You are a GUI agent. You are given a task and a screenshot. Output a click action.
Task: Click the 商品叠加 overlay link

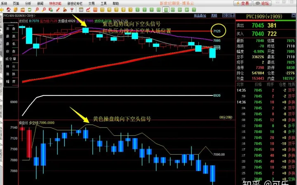pyautogui.click(x=200, y=16)
